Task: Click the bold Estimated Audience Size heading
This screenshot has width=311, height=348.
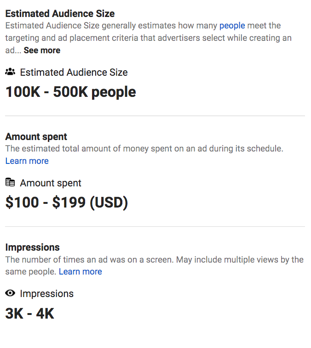Action: click(x=60, y=13)
